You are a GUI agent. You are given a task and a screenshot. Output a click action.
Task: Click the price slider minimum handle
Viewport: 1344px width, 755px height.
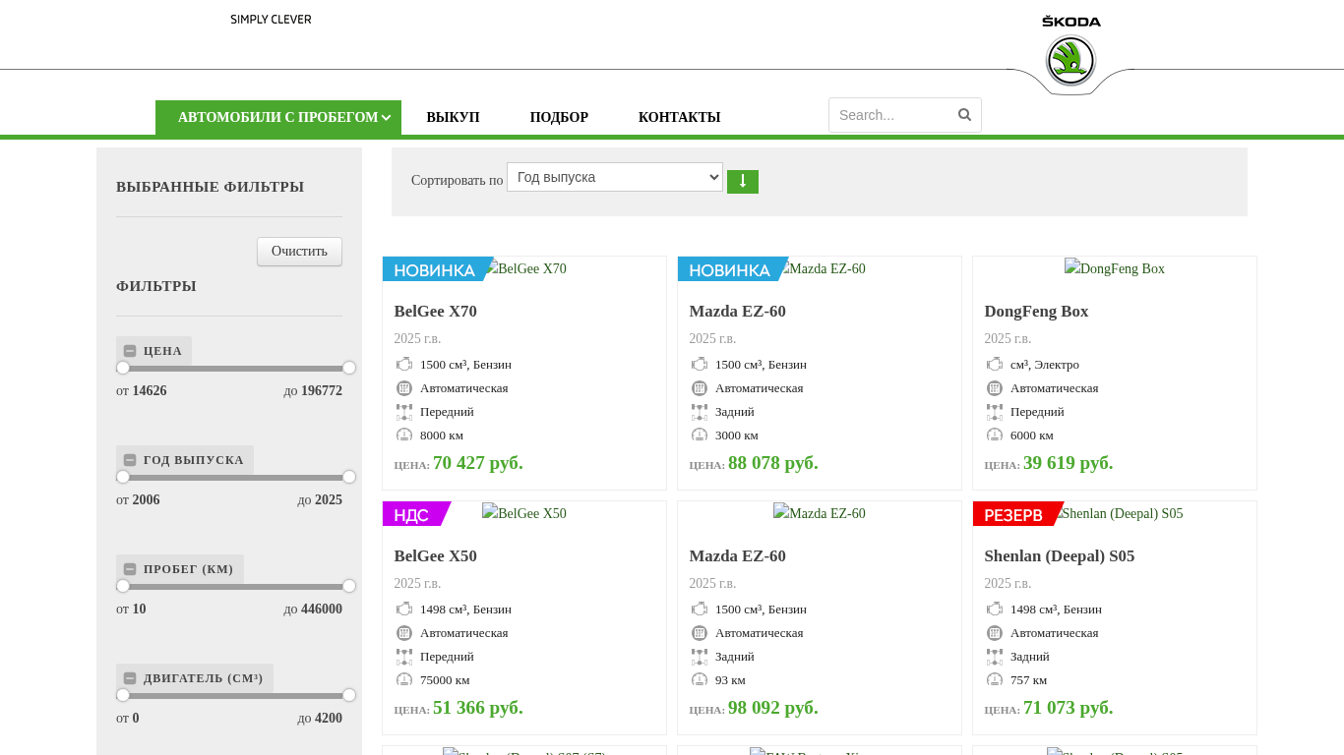123,368
